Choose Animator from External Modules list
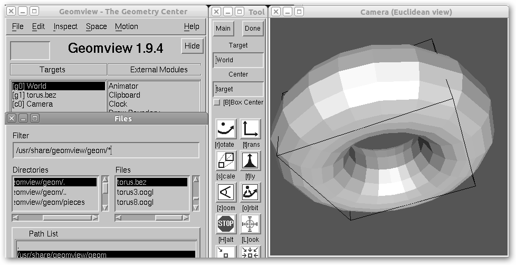This screenshot has width=516, height=265. click(x=123, y=86)
